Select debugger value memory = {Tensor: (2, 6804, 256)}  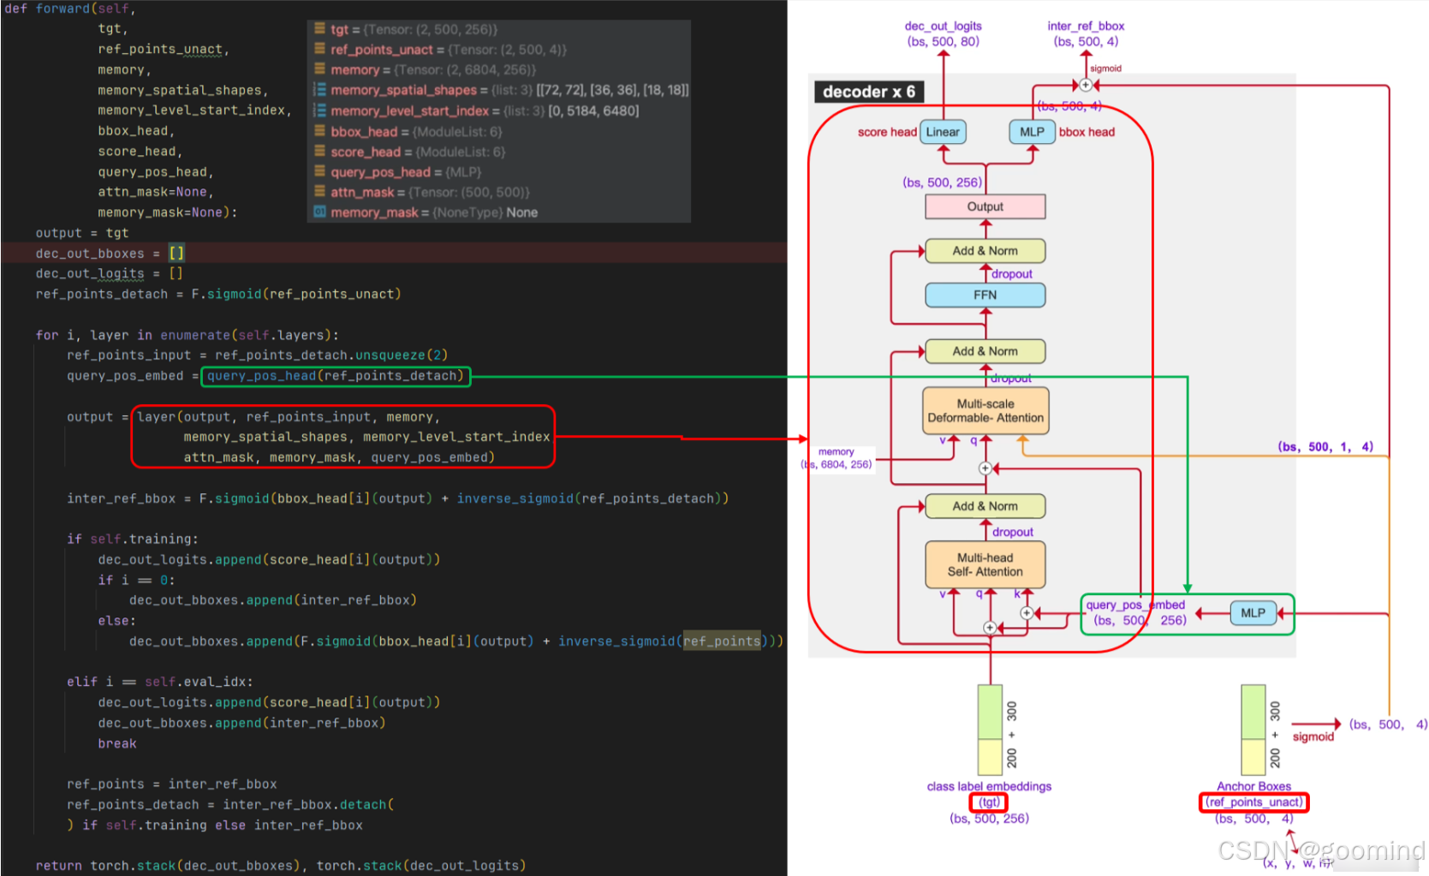tap(433, 69)
